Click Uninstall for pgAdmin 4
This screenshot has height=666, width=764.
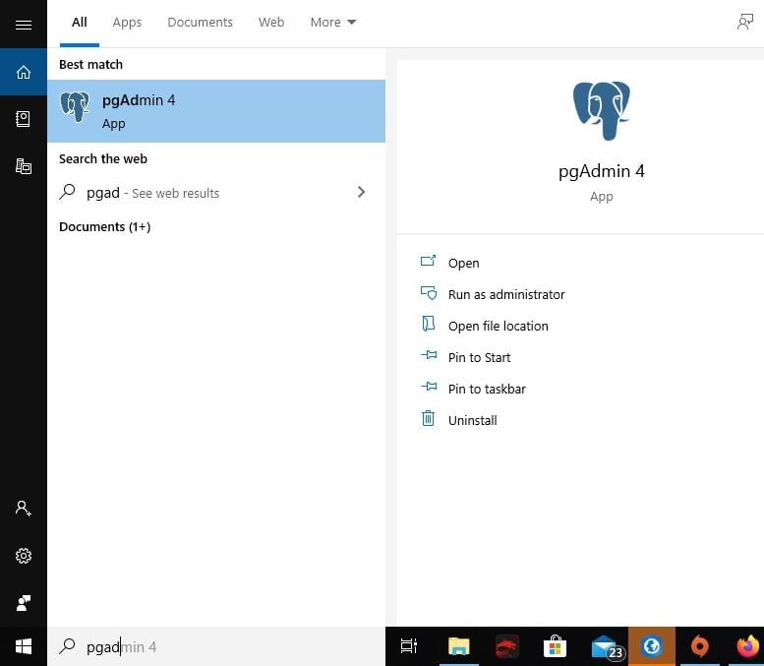point(472,420)
